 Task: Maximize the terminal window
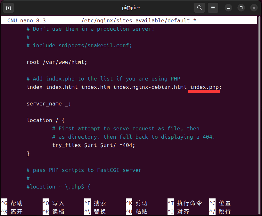click(241, 8)
